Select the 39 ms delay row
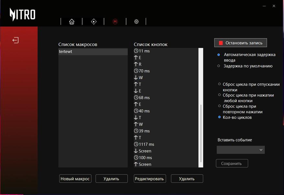The width and height of the screenshot is (284, 195). pyautogui.click(x=166, y=131)
